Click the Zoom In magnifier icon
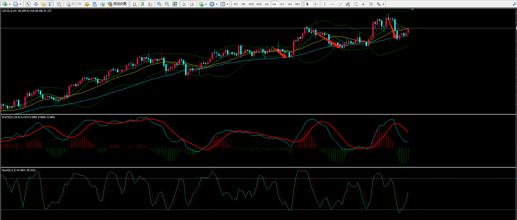This screenshot has height=220, width=517. pos(159,4)
